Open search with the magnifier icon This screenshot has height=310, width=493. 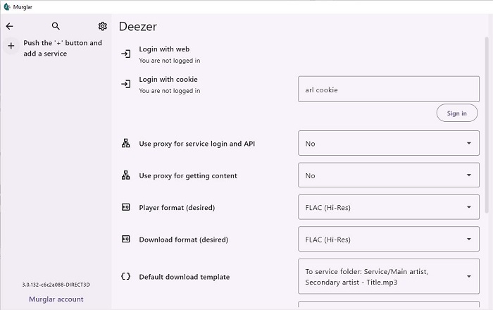56,26
